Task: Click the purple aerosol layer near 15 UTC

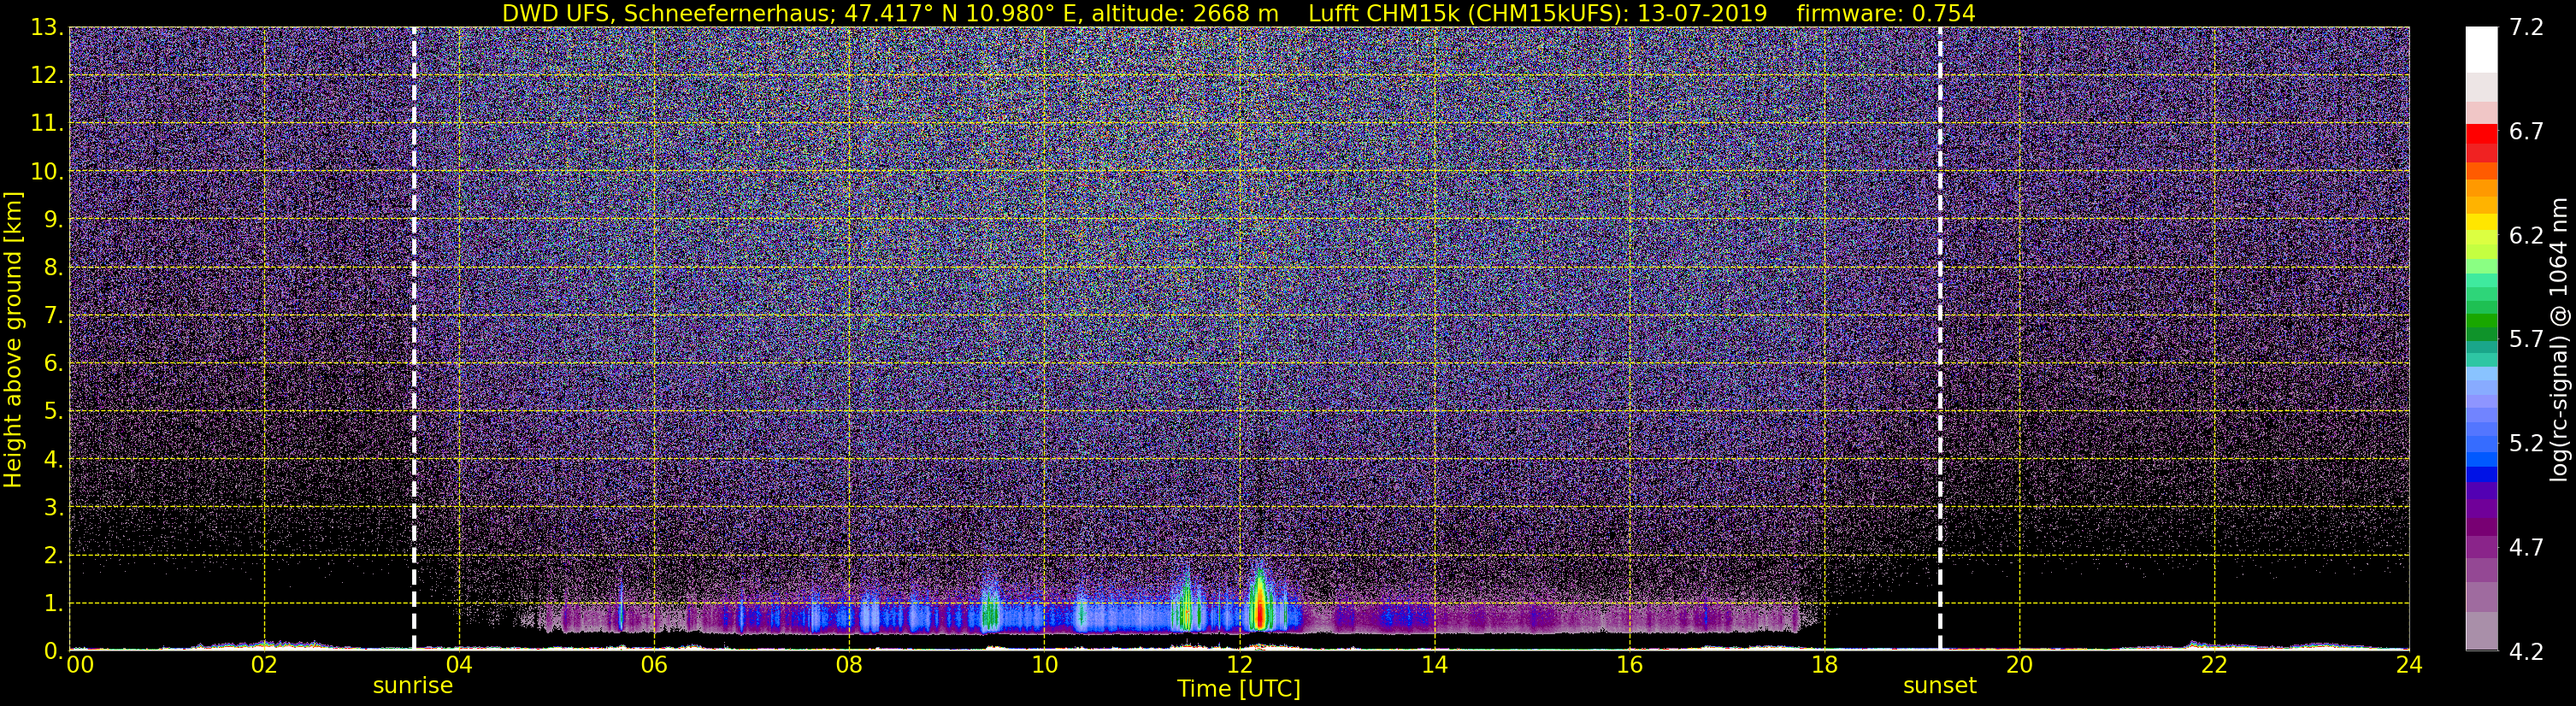Action: pos(1532,618)
